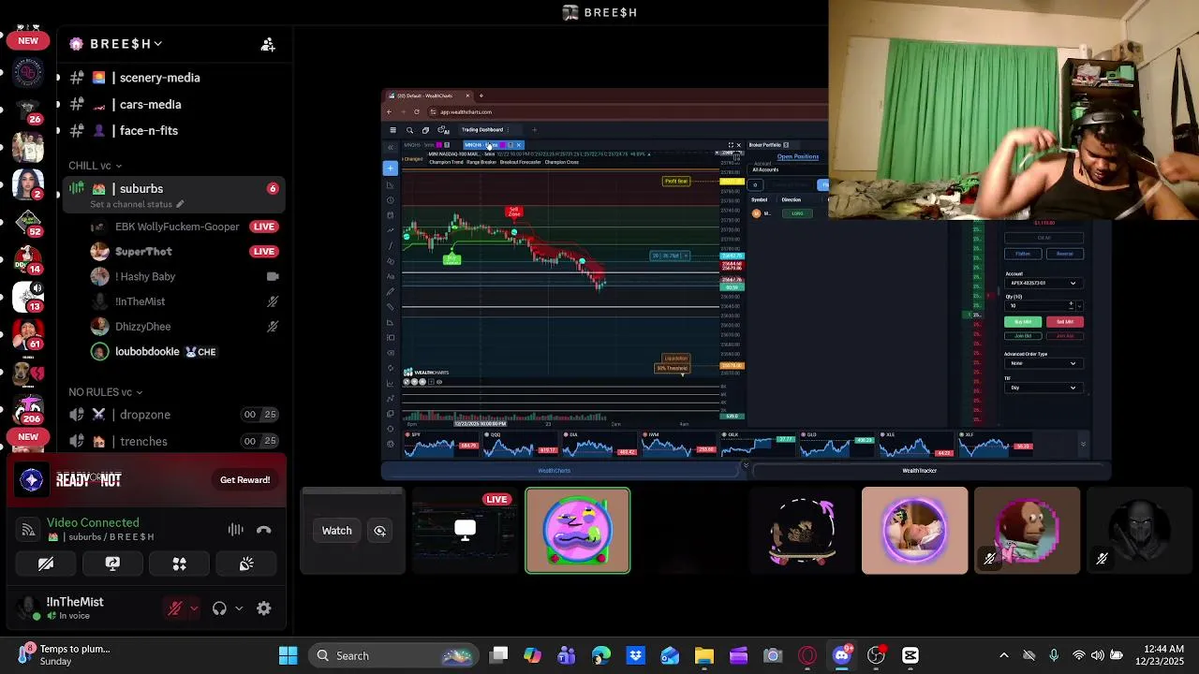
Task: Toggle noise suppression waveform icon
Action: (235, 530)
